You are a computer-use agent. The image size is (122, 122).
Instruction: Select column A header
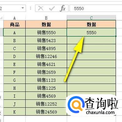point(14,18)
